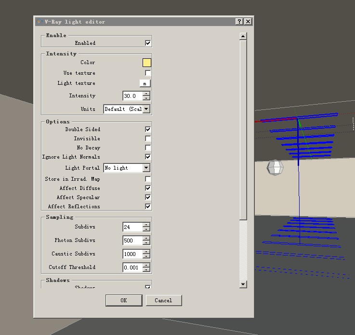Decrease Caustic Subdivs with down arrow
Image resolution: width=355 pixels, height=335 pixels.
tap(146, 256)
